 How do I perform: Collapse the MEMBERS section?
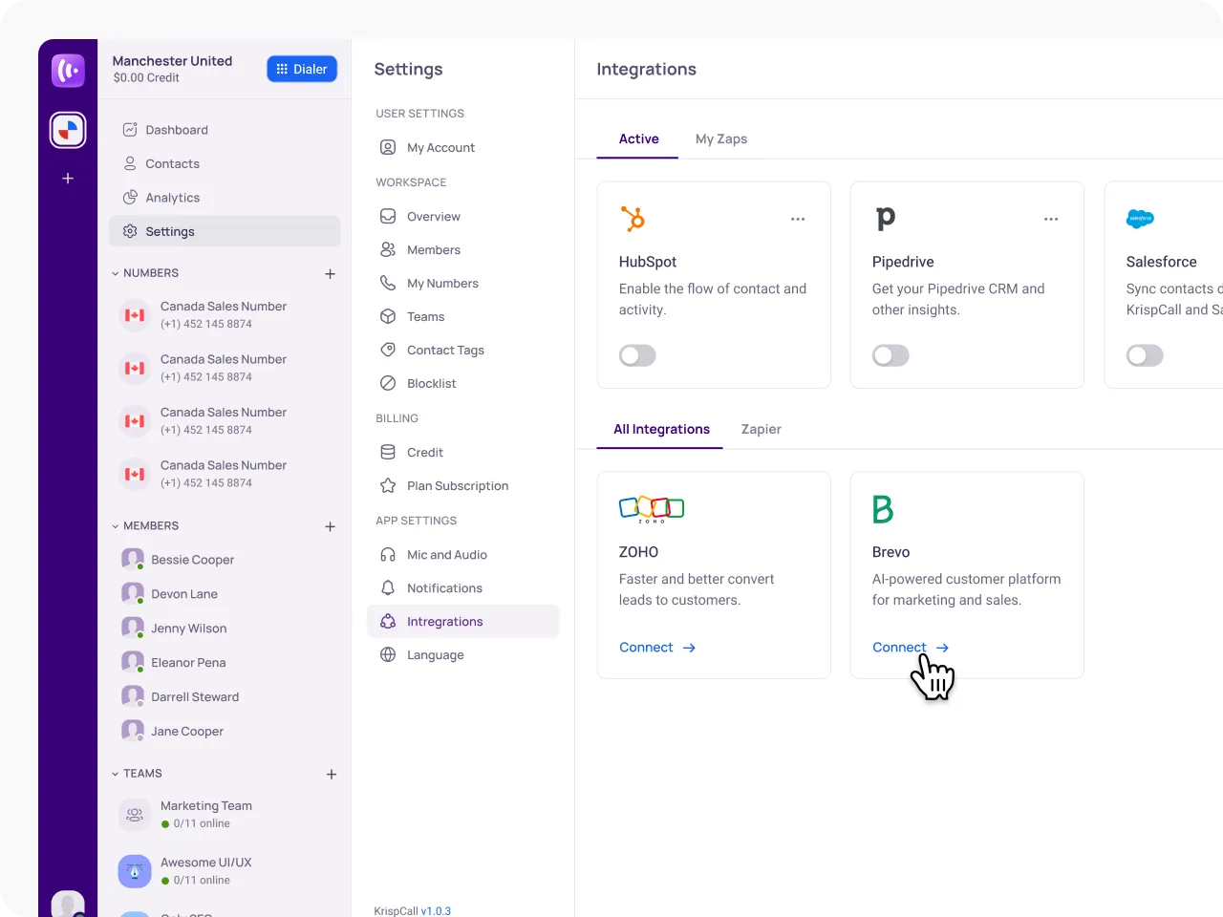pyautogui.click(x=116, y=526)
